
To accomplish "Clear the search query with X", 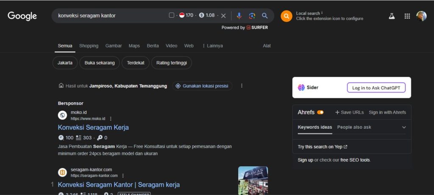I will point(223,16).
